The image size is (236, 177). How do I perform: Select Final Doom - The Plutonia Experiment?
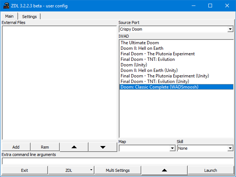(176, 54)
